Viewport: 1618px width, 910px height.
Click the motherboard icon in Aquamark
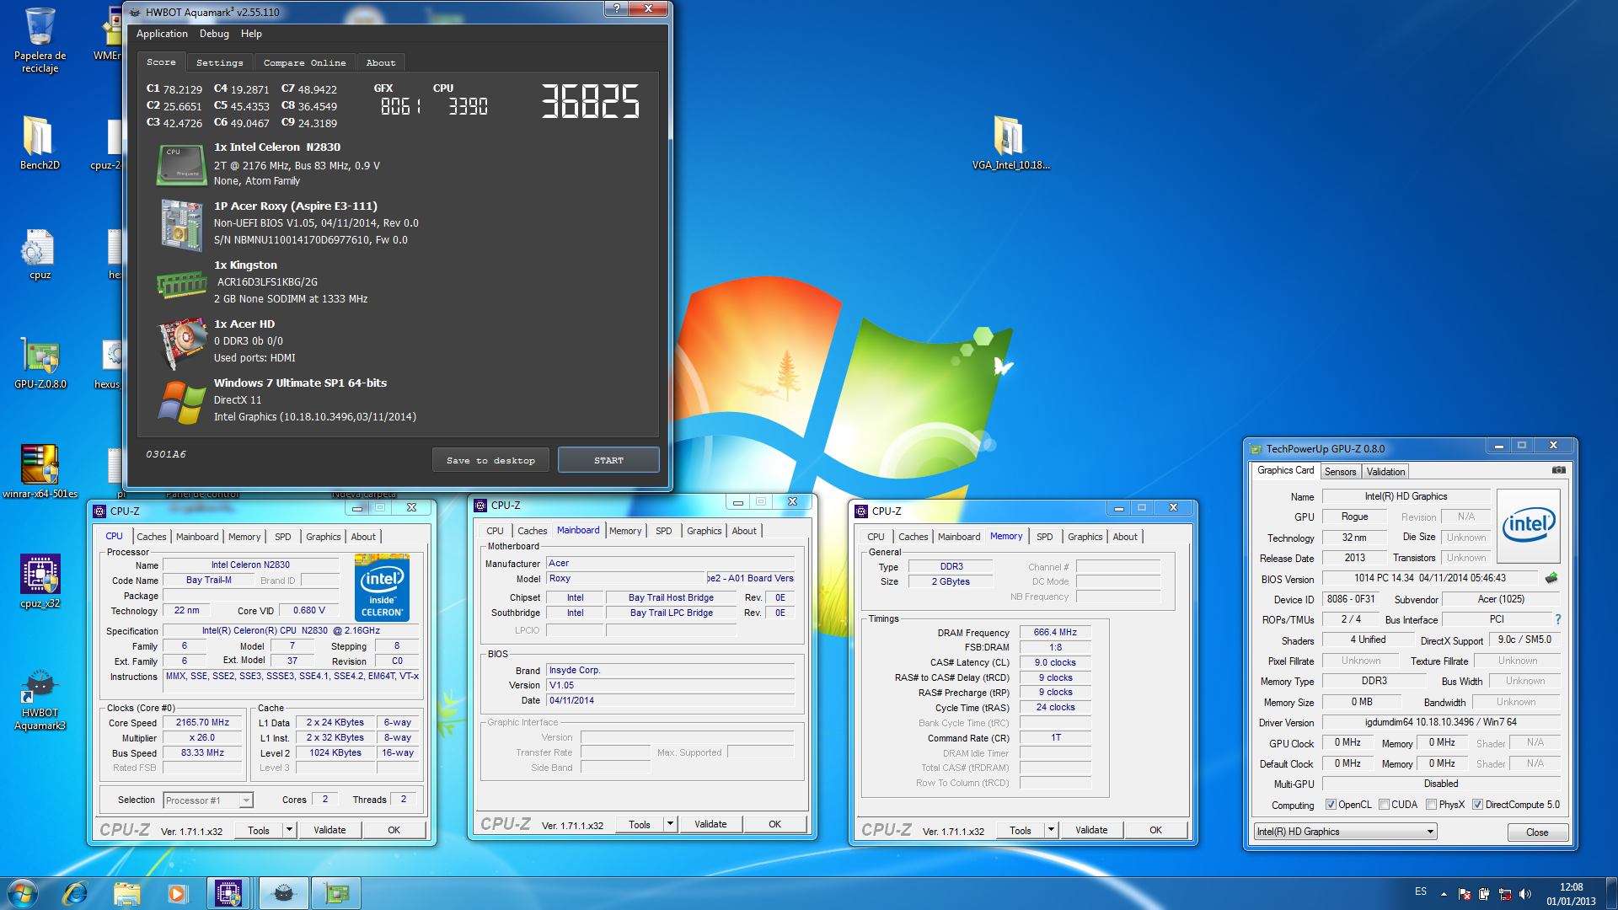coord(181,224)
